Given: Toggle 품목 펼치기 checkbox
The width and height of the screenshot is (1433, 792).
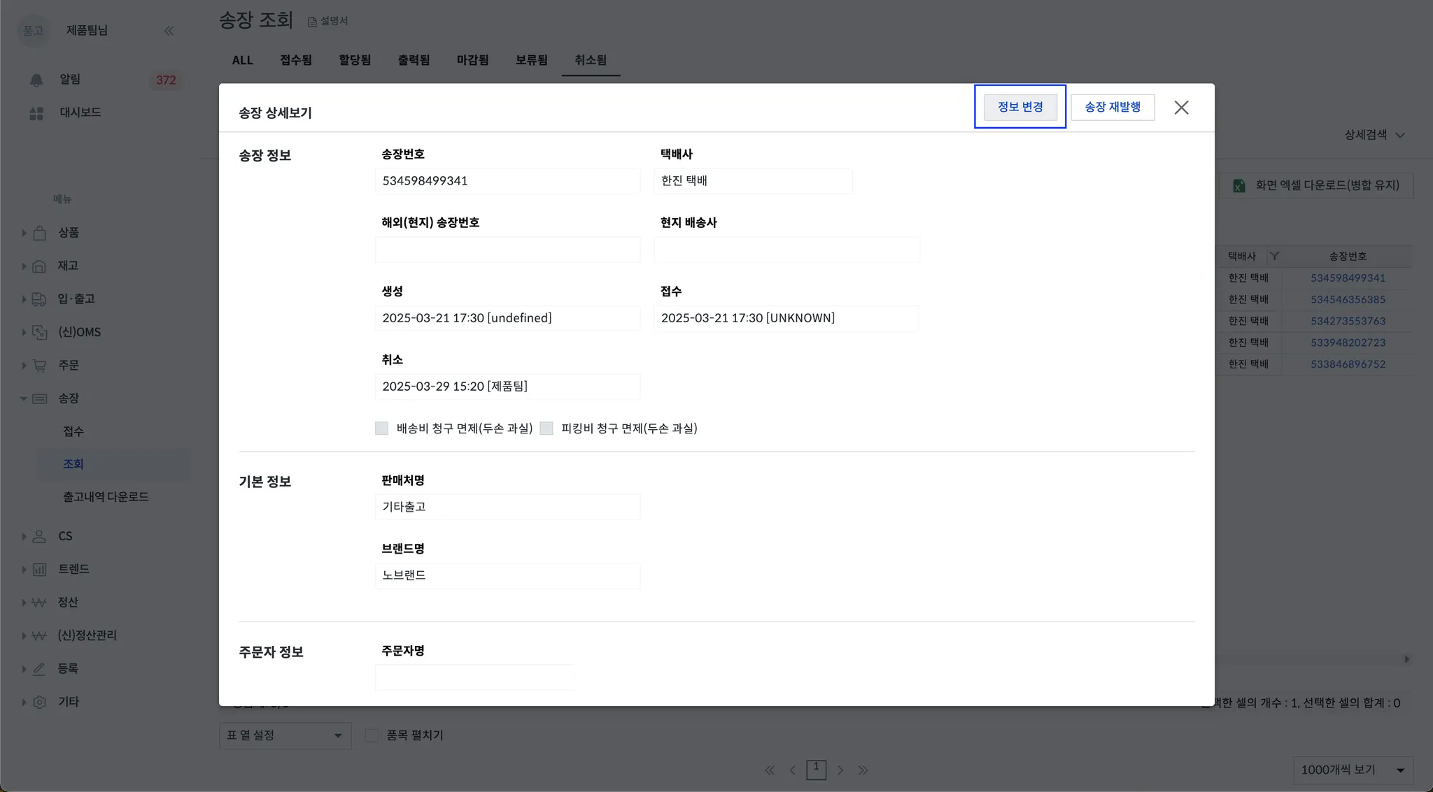Looking at the screenshot, I should [x=372, y=735].
